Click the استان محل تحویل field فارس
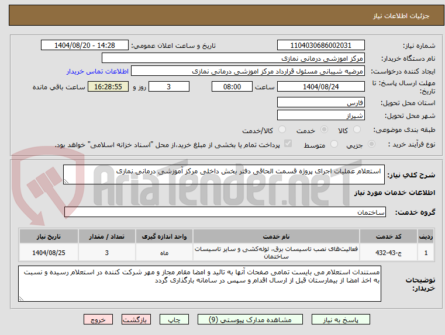 tap(320, 102)
